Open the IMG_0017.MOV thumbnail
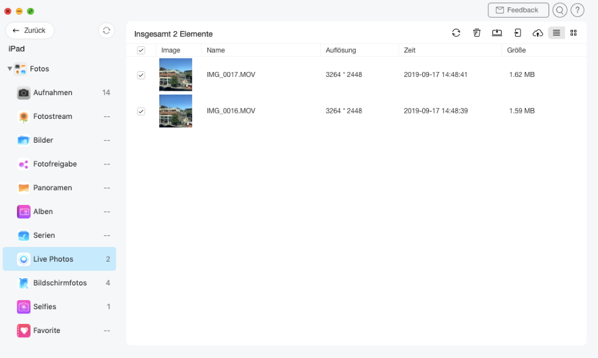The height and width of the screenshot is (358, 598). click(x=176, y=74)
